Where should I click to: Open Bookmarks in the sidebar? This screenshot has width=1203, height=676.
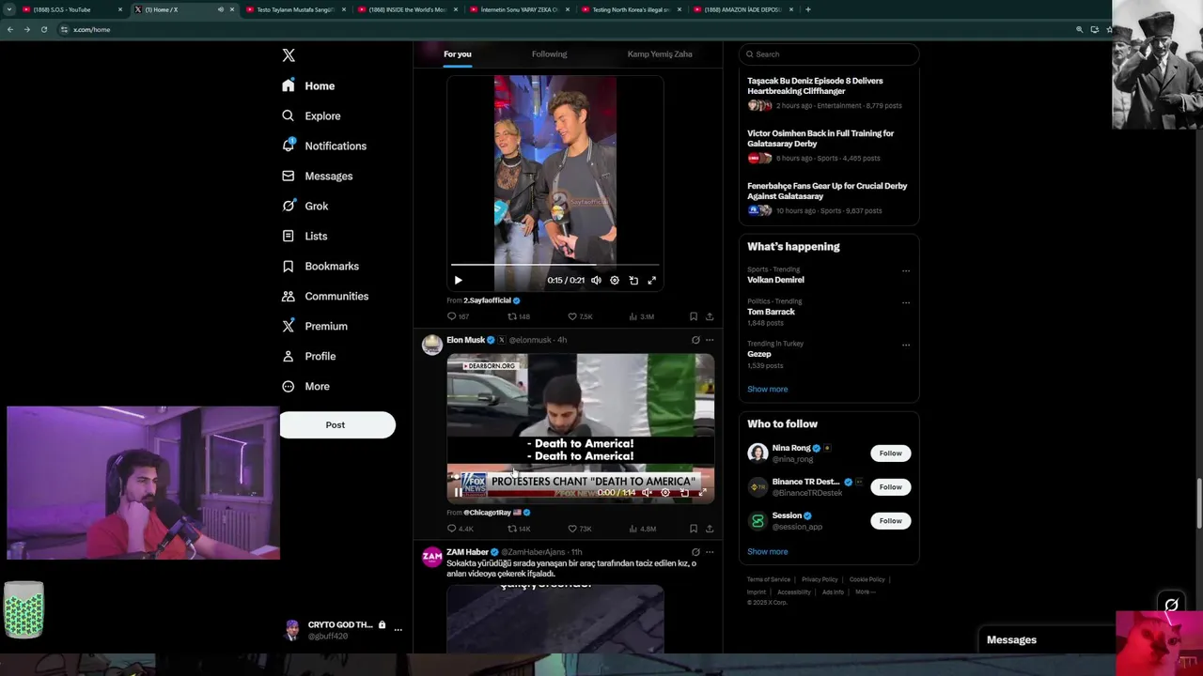320,266
